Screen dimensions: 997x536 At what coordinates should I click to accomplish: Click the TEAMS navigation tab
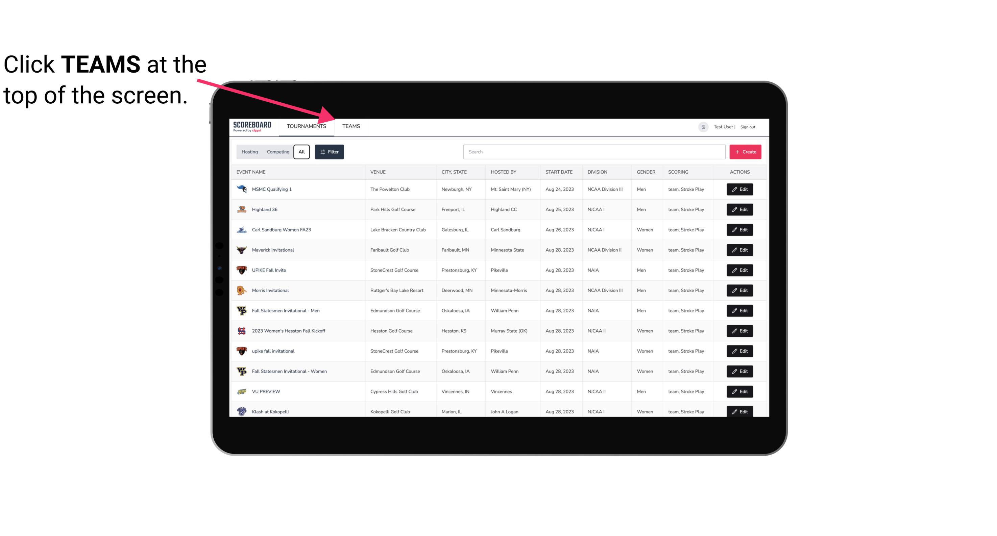pyautogui.click(x=350, y=126)
